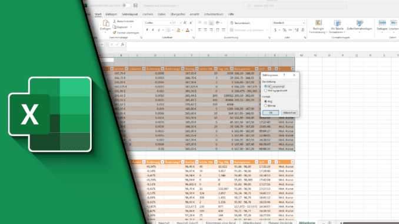This screenshot has width=399, height=224.
Task: Expand the fill color dropdown arrow
Action: 182,30
